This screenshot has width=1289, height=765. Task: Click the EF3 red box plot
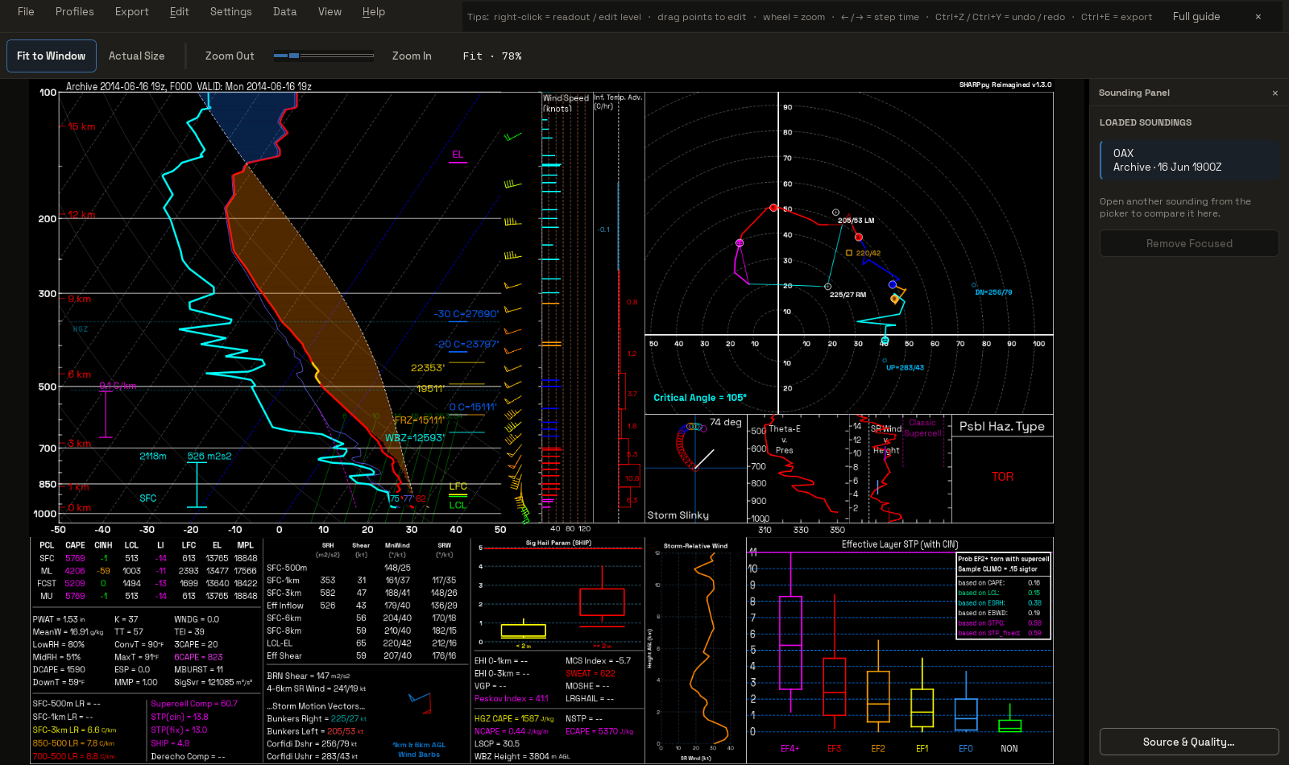pos(835,686)
